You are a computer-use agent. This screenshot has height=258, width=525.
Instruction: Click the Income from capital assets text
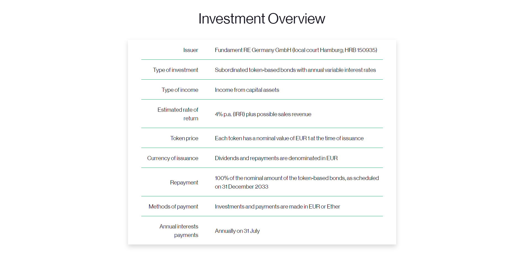pyautogui.click(x=247, y=90)
